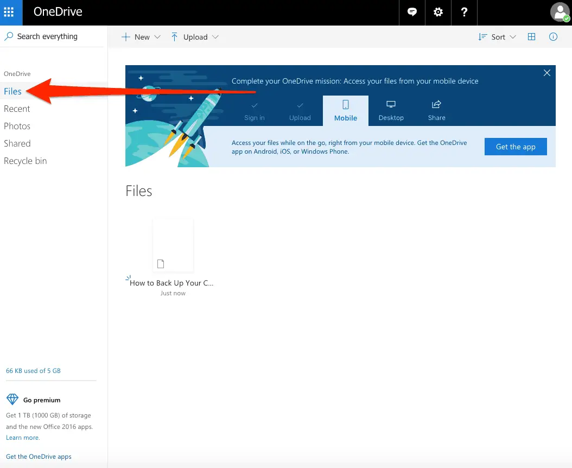Screen dimensions: 572x468
Task: Click the search magnifier icon
Action: click(x=9, y=36)
